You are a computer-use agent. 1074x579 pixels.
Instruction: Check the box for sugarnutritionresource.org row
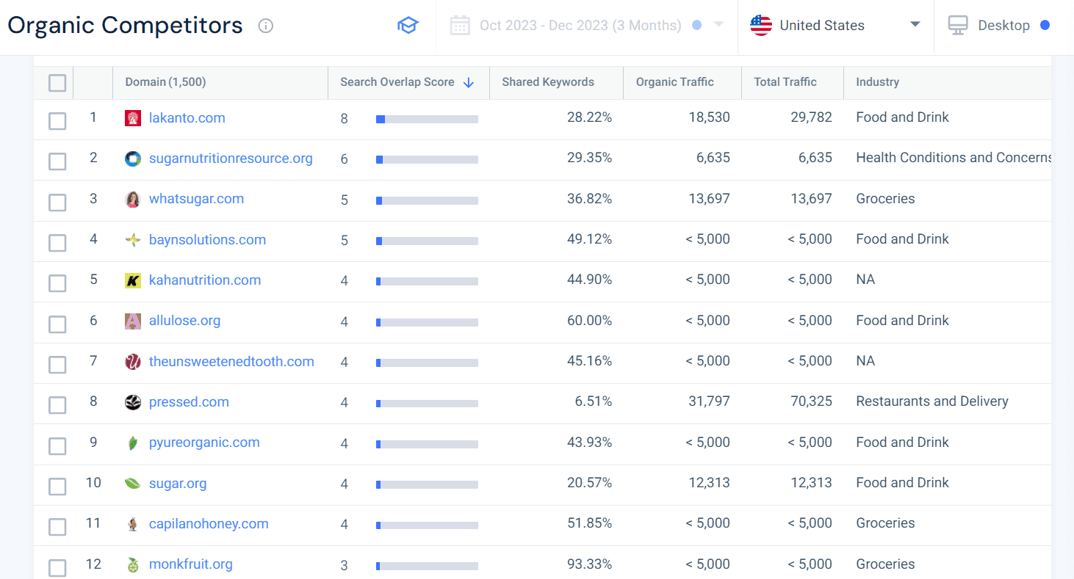[x=57, y=161]
